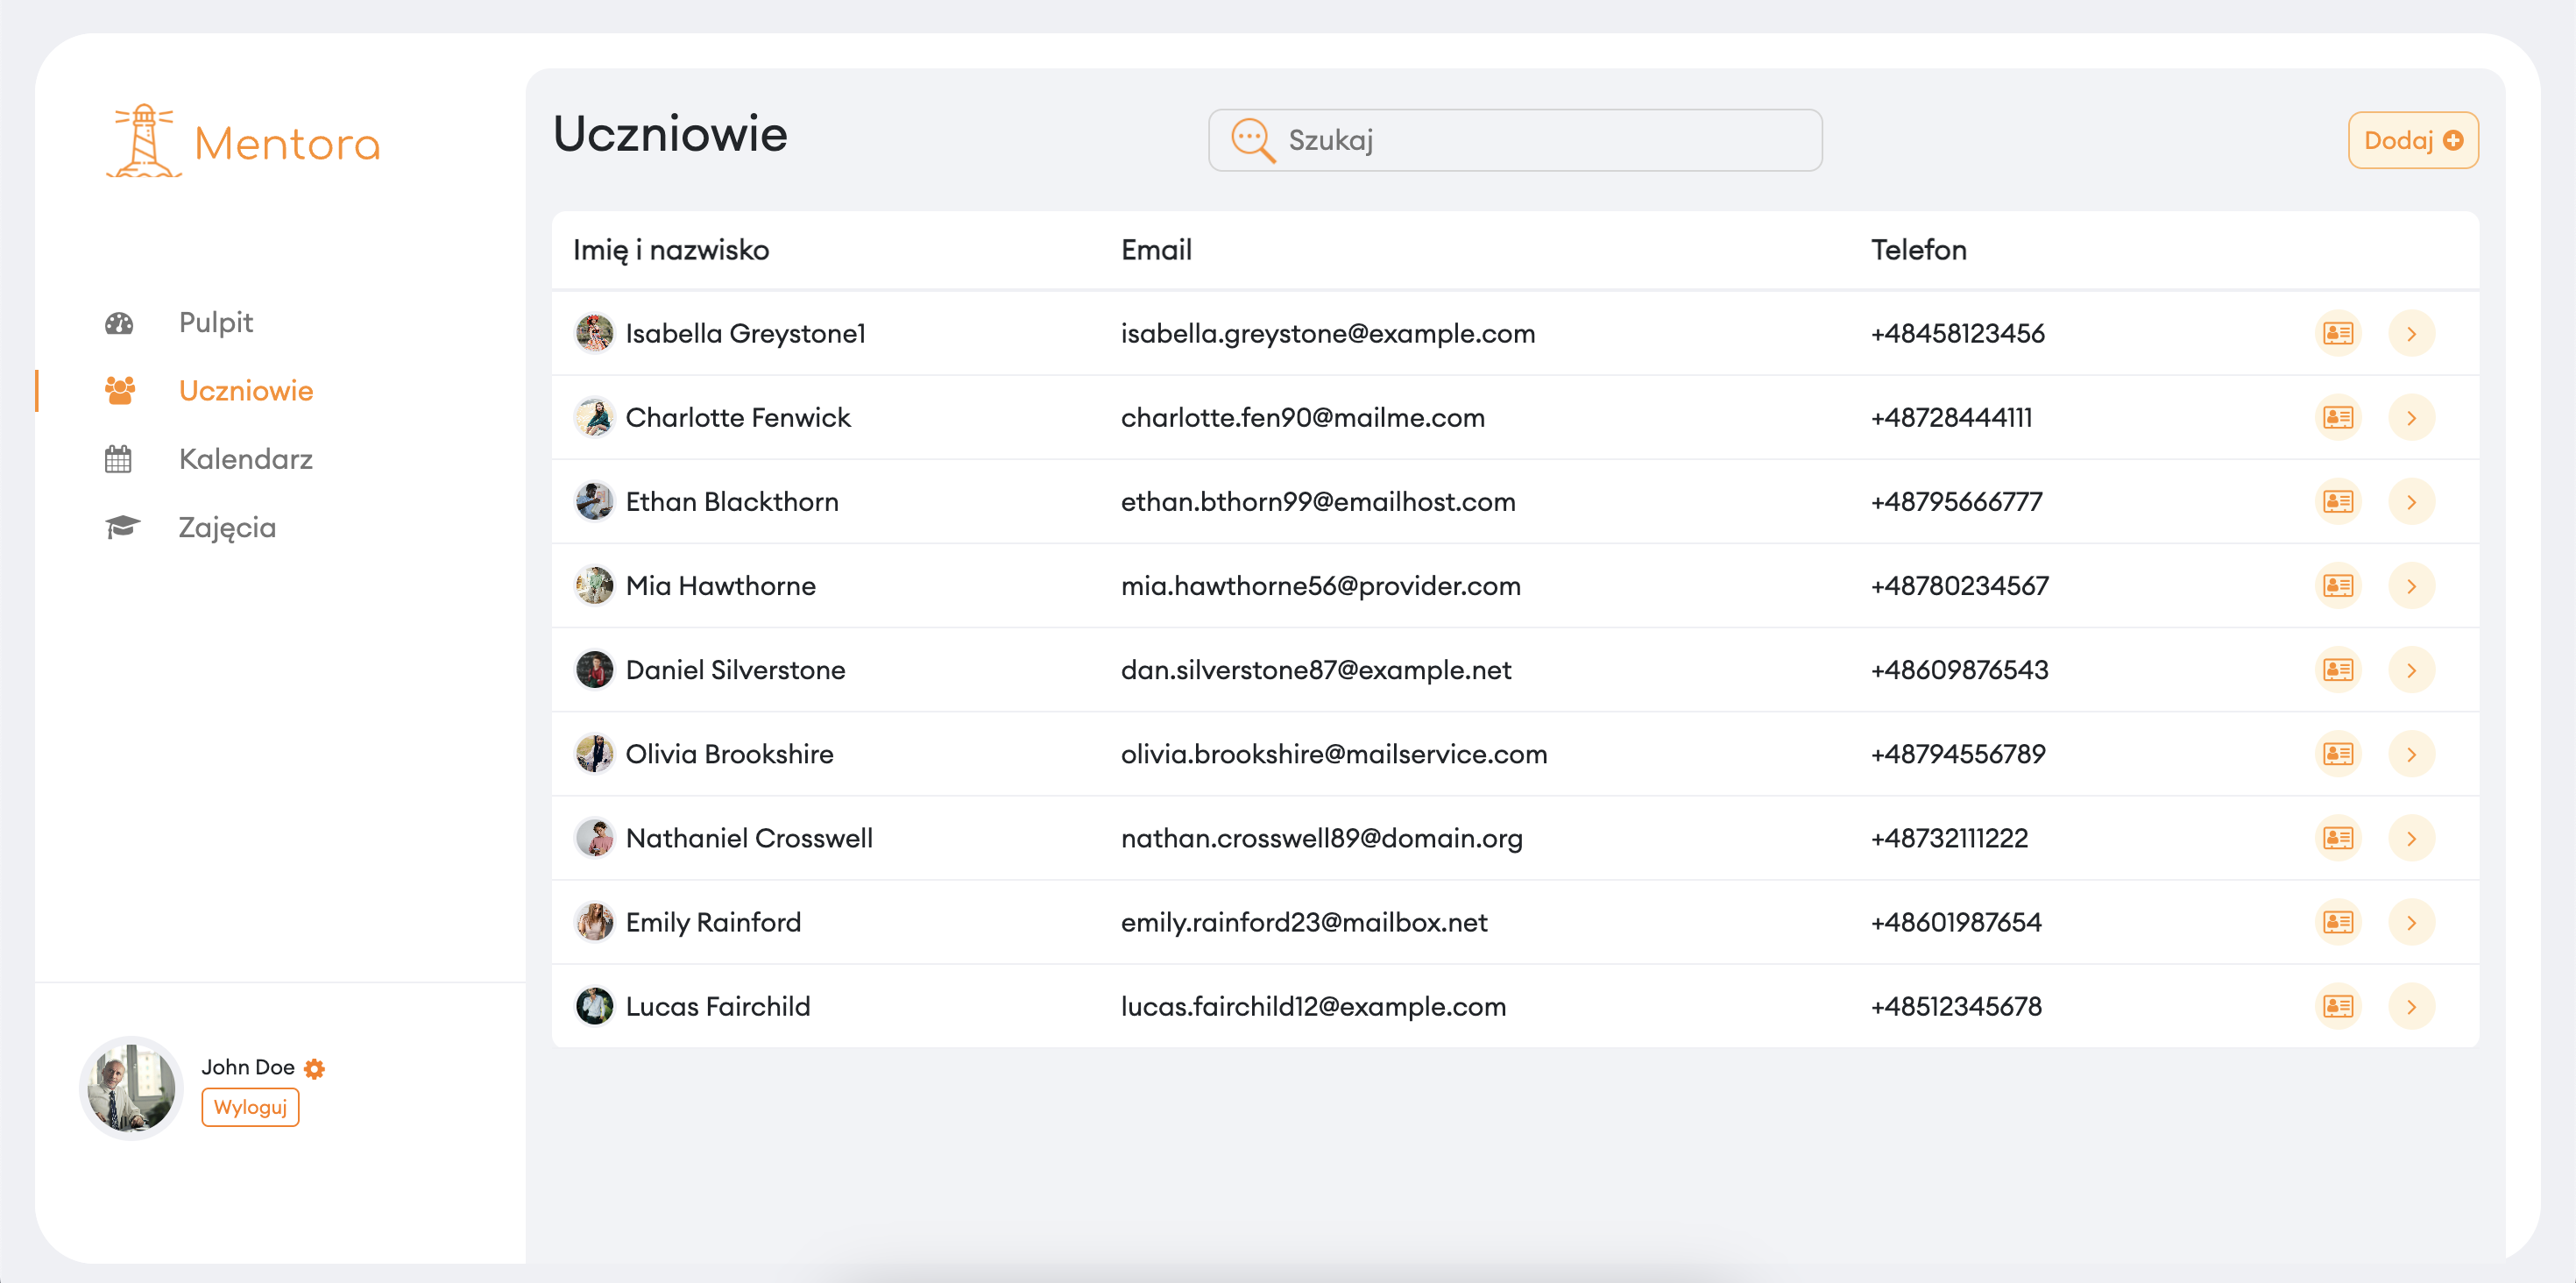This screenshot has width=2576, height=1283.
Task: Click the Mentora lighthouse logo
Action: (144, 142)
